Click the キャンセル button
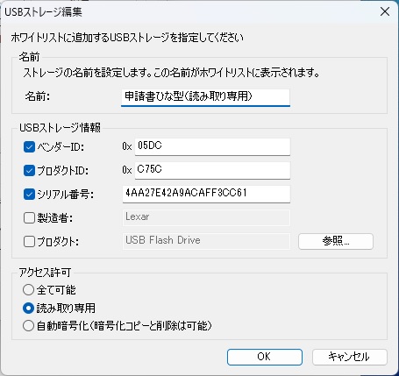 click(x=350, y=357)
